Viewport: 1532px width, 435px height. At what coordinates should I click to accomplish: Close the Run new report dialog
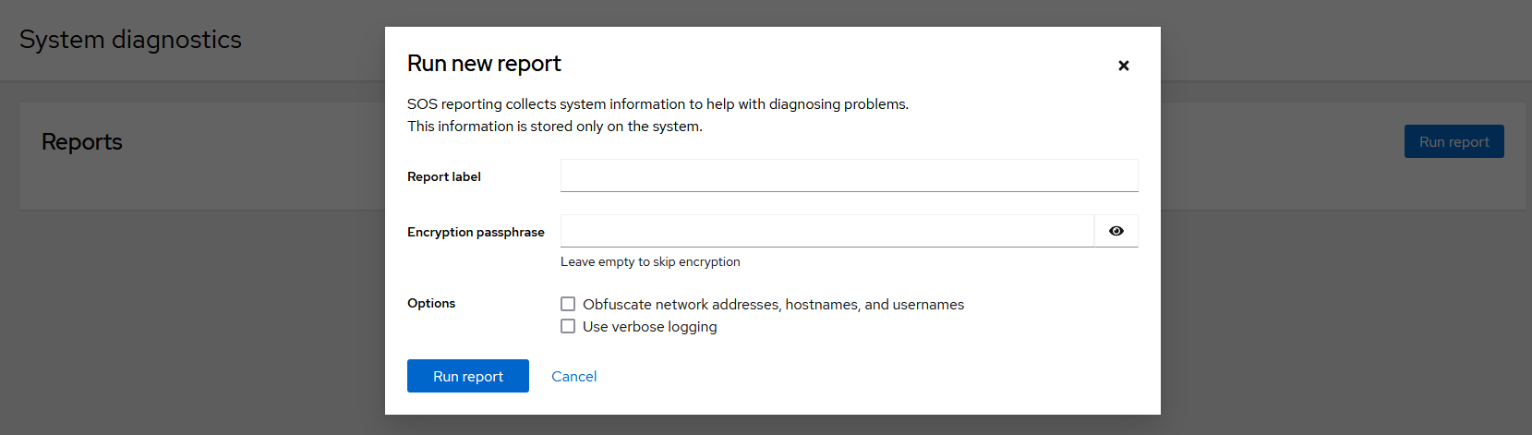point(1123,66)
